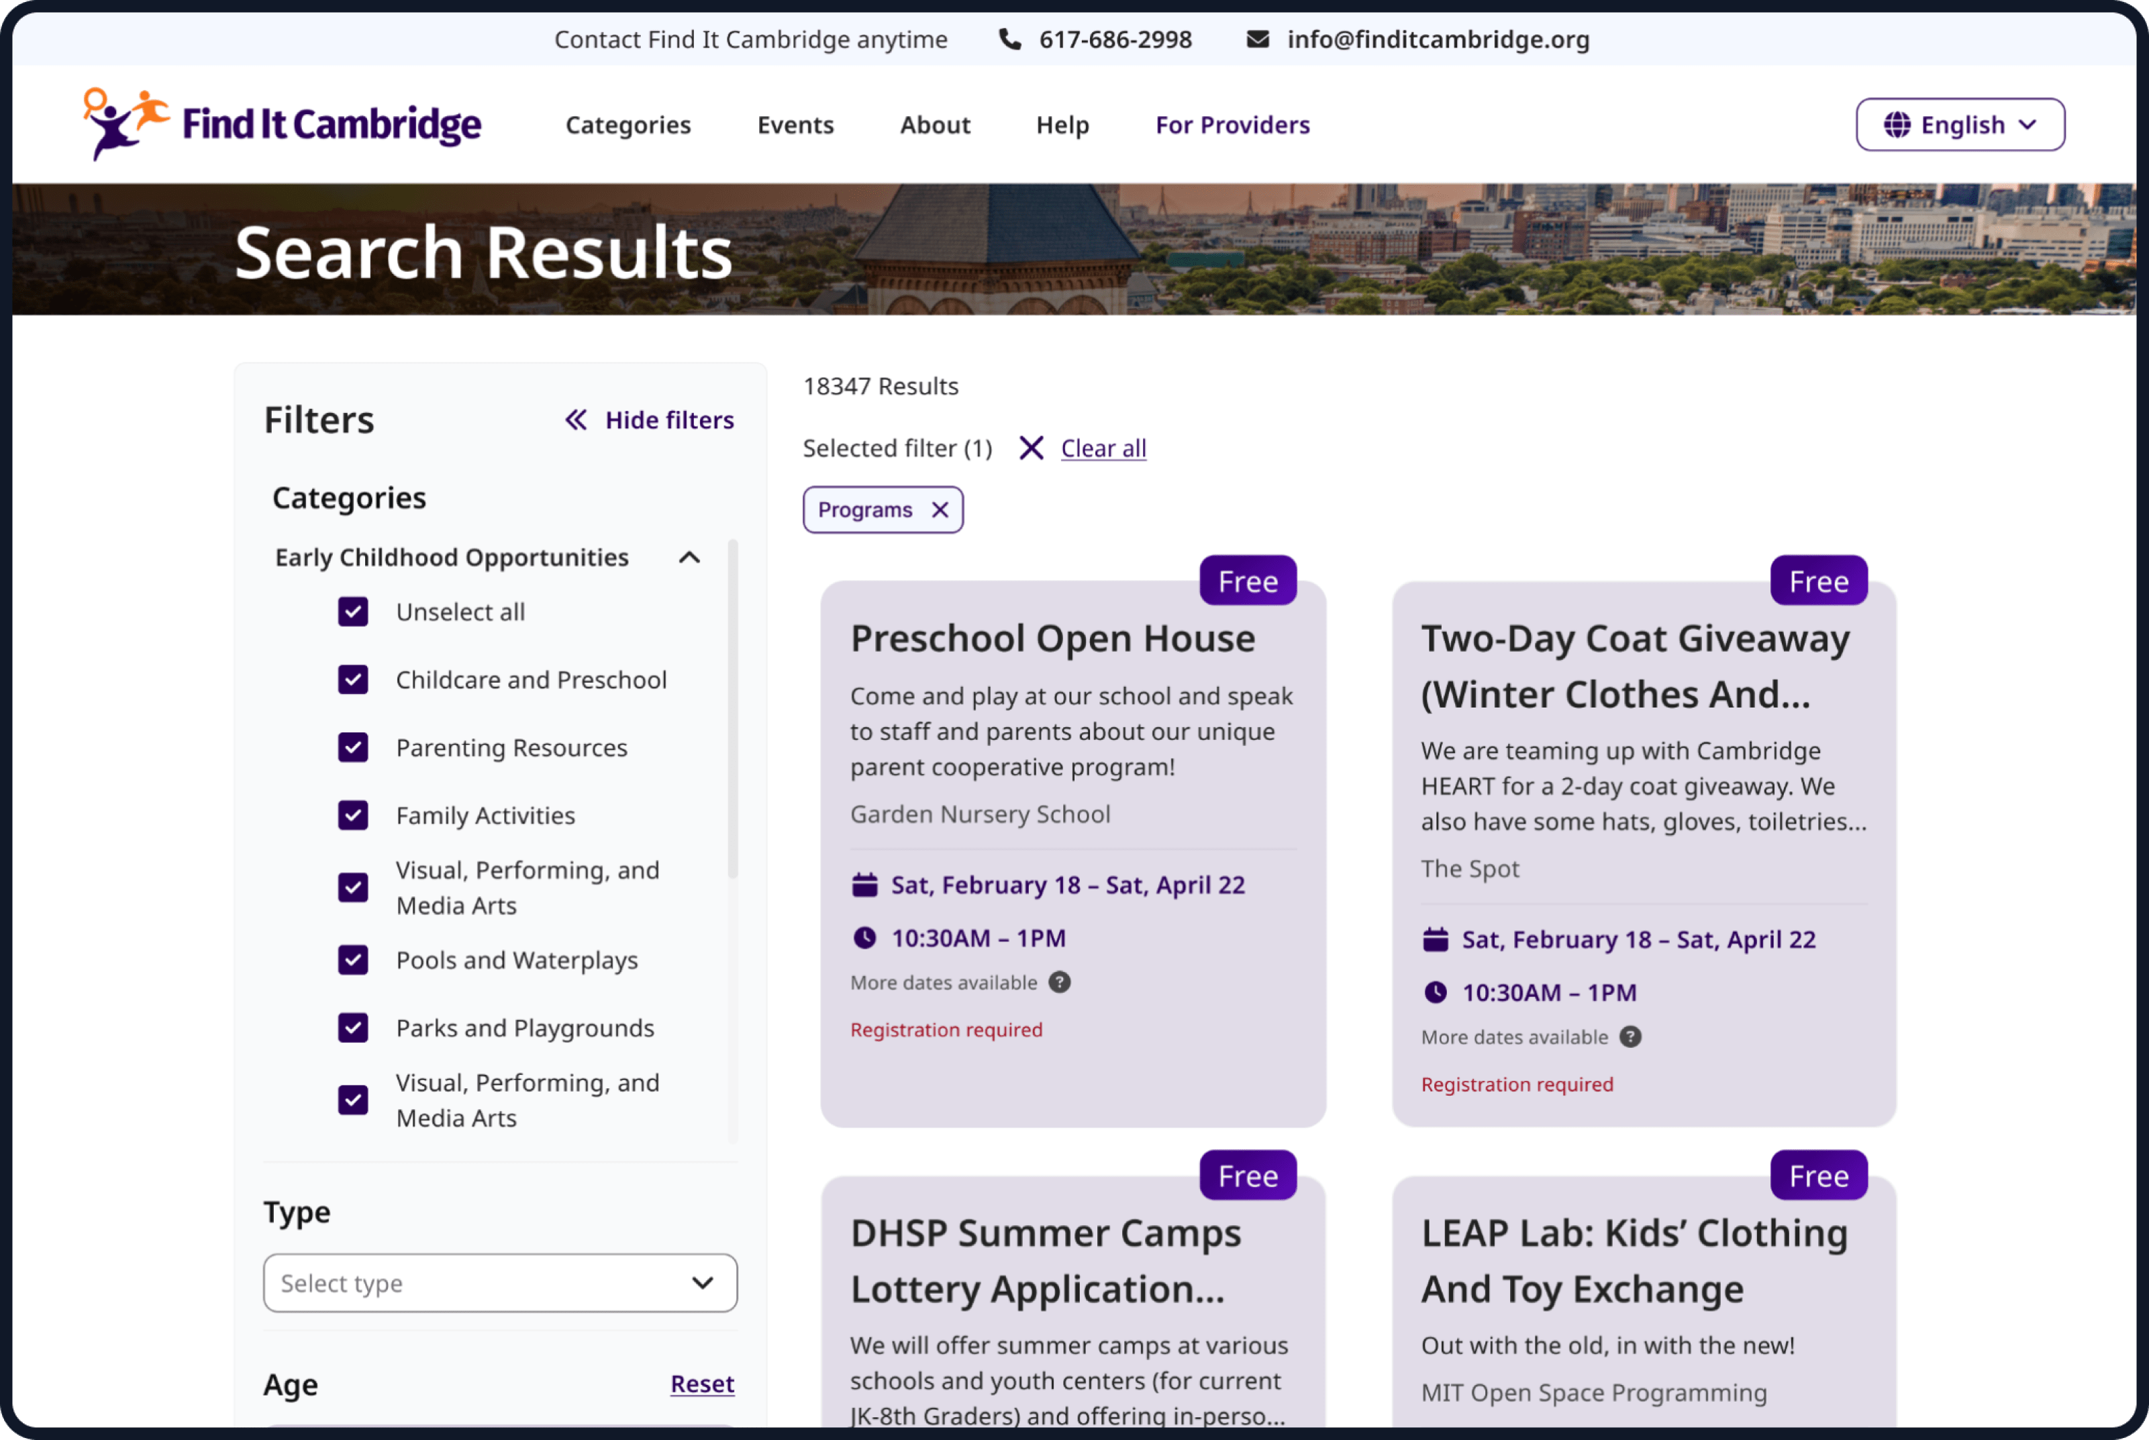Open Preschool Open House event title
The height and width of the screenshot is (1440, 2149).
[1052, 638]
